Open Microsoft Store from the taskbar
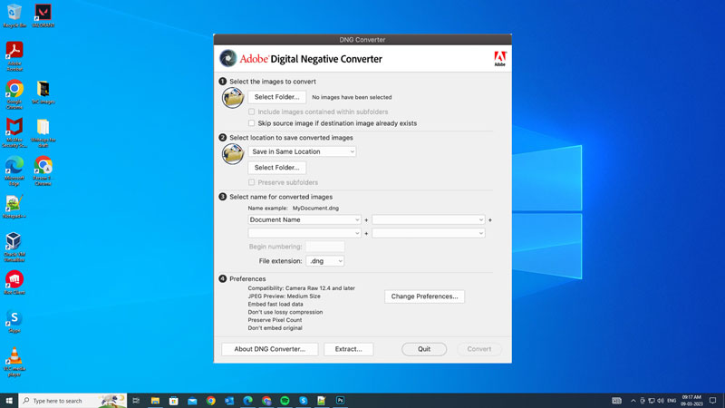The image size is (725, 408). [x=174, y=401]
